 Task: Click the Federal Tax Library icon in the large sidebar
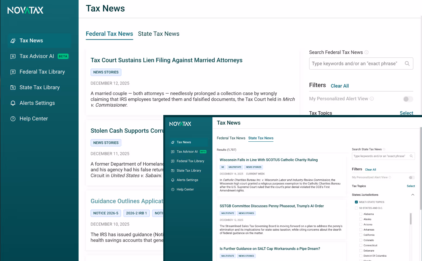coord(13,72)
